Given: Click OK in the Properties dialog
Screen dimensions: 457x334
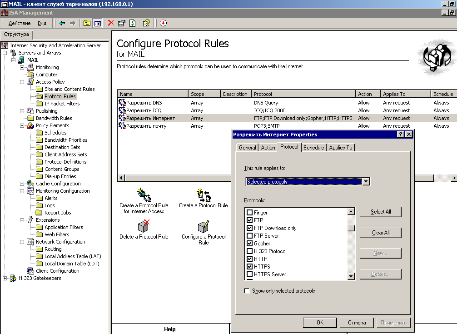Looking at the screenshot, I should click(x=320, y=322).
